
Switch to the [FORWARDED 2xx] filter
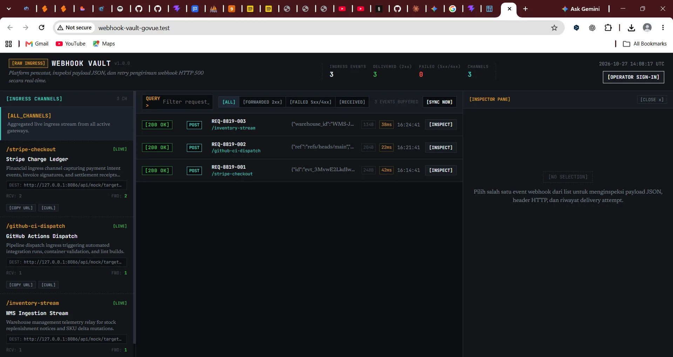coord(263,102)
